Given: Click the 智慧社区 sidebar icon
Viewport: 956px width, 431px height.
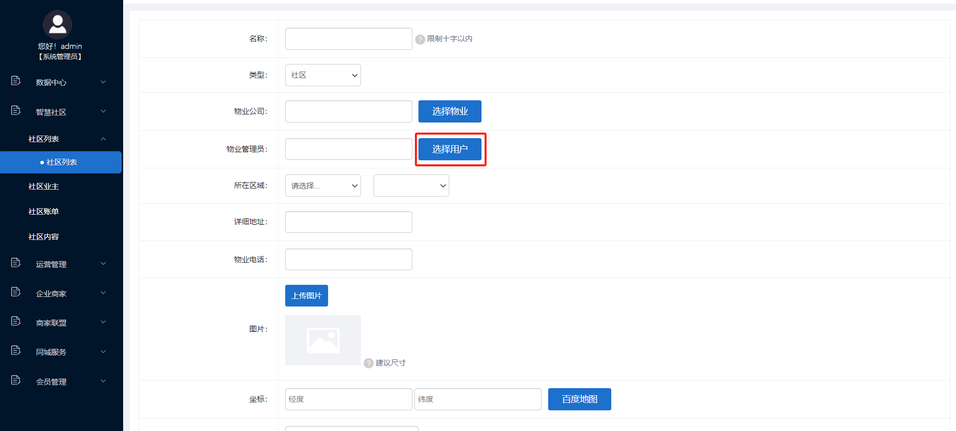Looking at the screenshot, I should coord(16,110).
